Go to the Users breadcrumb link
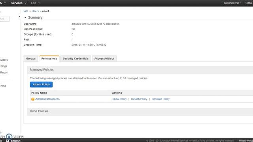 pyautogui.click(x=35, y=11)
